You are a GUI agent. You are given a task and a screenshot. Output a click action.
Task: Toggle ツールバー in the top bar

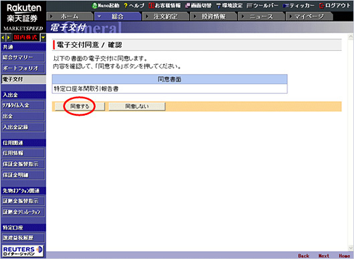pos(262,5)
